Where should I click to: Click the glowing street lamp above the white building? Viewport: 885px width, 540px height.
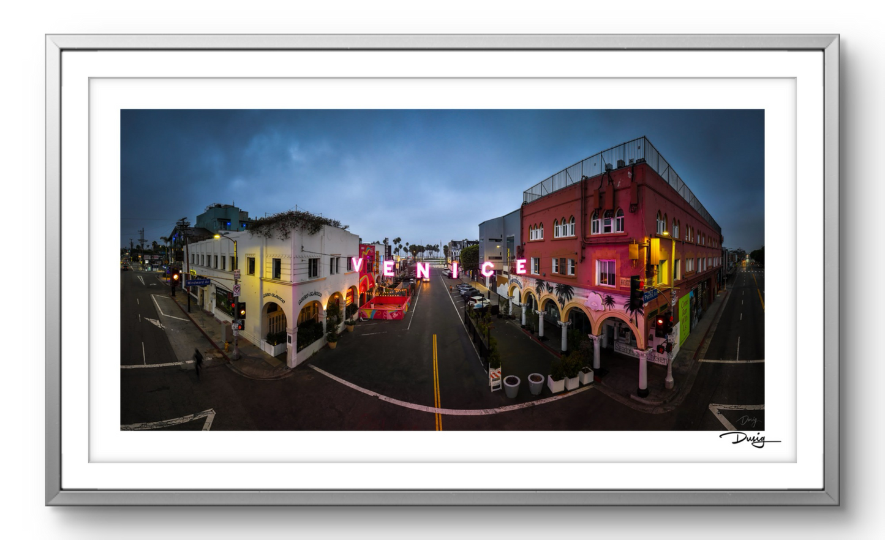click(217, 236)
